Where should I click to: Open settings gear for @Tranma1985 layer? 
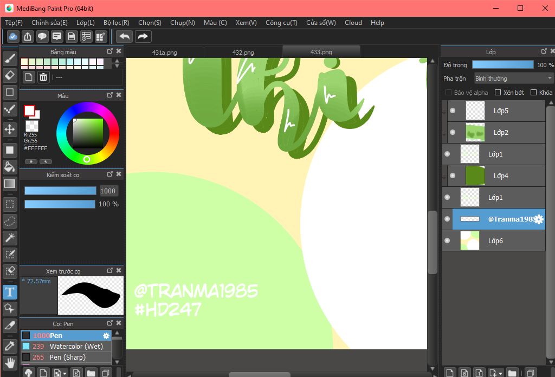(539, 219)
